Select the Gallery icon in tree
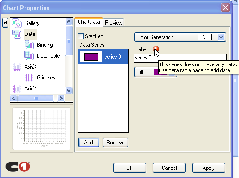The height and width of the screenshot is (178, 239). 17,23
